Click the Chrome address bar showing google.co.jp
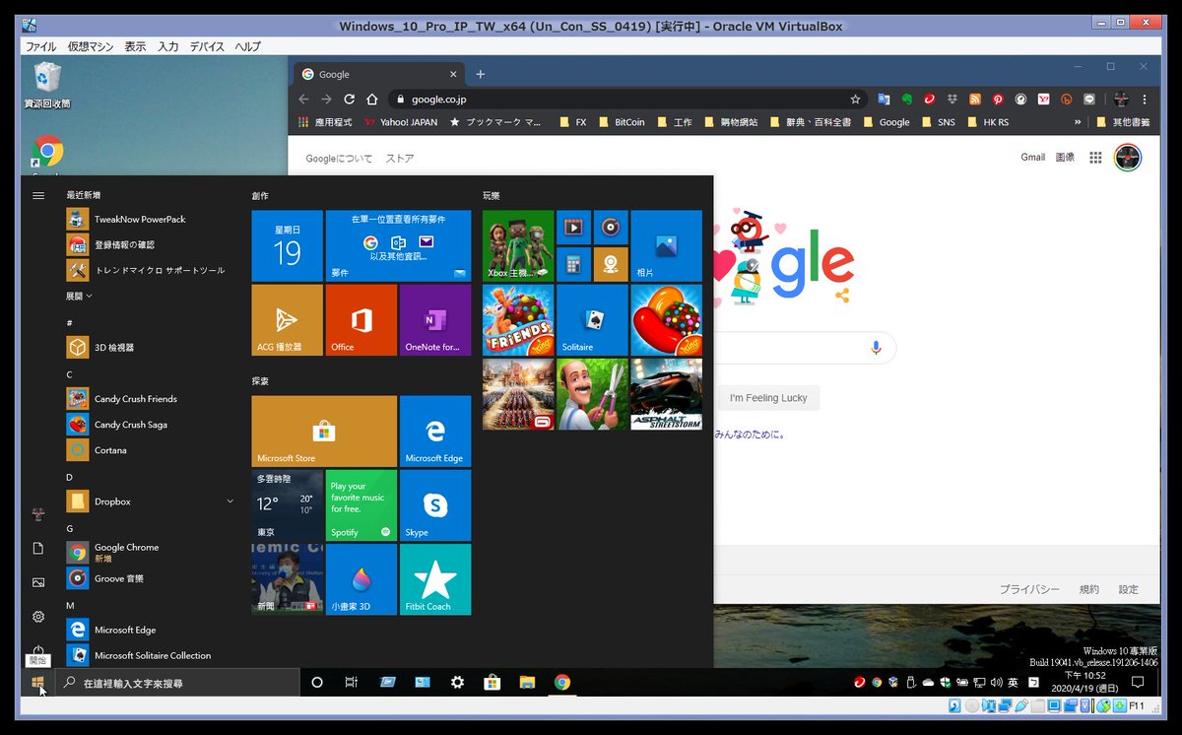 pos(627,99)
